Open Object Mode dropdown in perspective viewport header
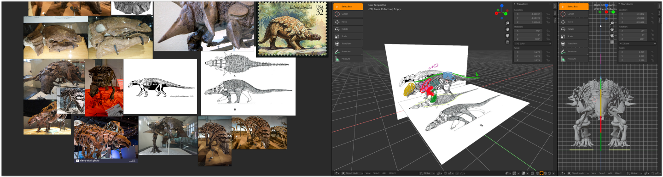Image resolution: width=663 pixels, height=177 pixels. tap(353, 173)
